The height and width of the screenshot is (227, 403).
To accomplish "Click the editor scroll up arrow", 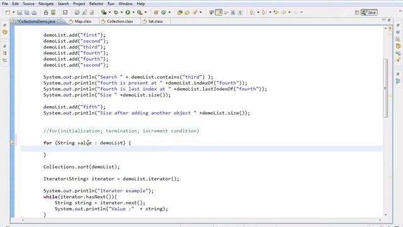I will (x=385, y=28).
